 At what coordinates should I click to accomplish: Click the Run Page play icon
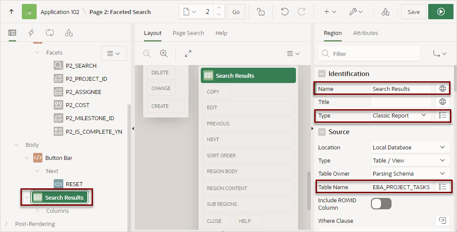tap(441, 12)
